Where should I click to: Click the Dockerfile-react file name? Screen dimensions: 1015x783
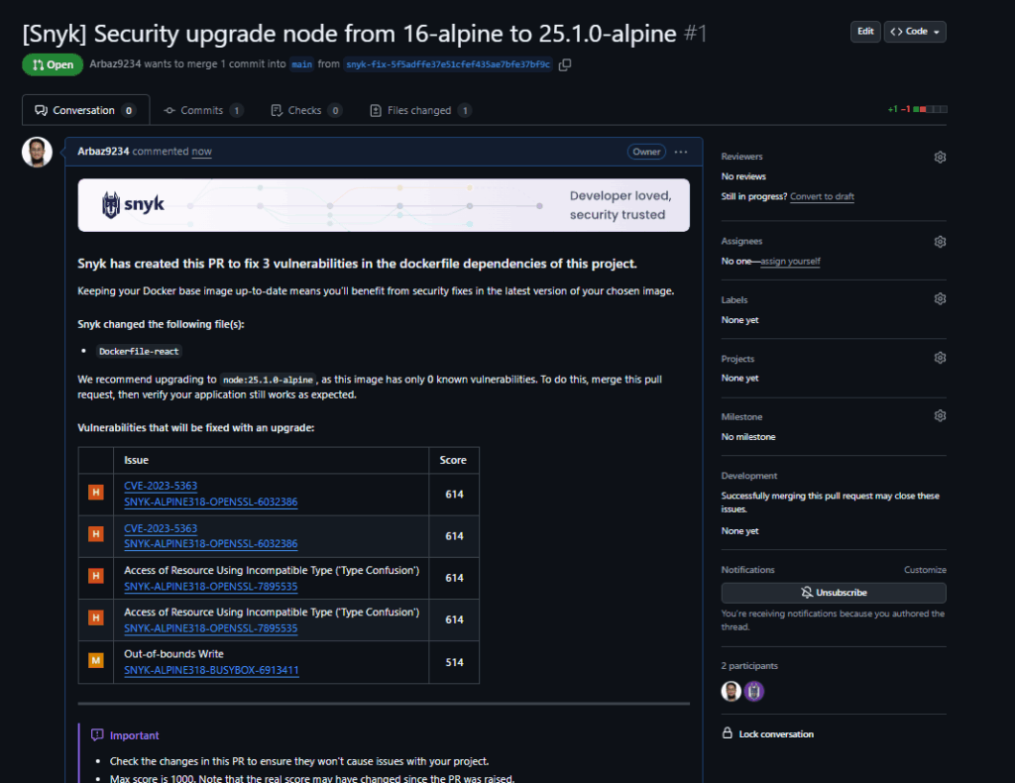[139, 352]
